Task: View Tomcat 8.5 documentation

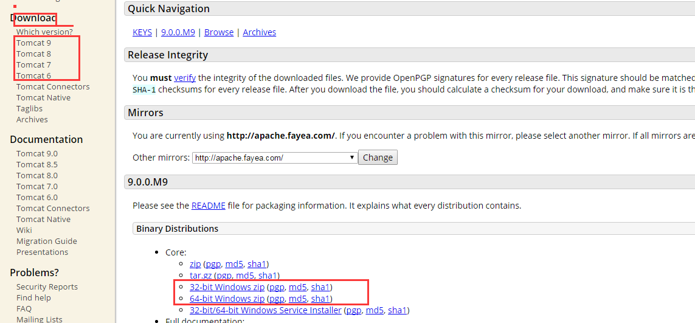Action: click(x=37, y=165)
